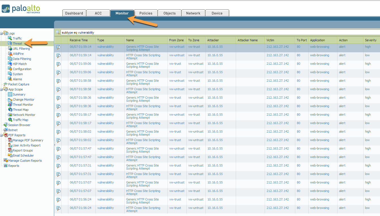Image resolution: width=380 pixels, height=216 pixels.
Task: Click the Botnet icon
Action: (6, 130)
